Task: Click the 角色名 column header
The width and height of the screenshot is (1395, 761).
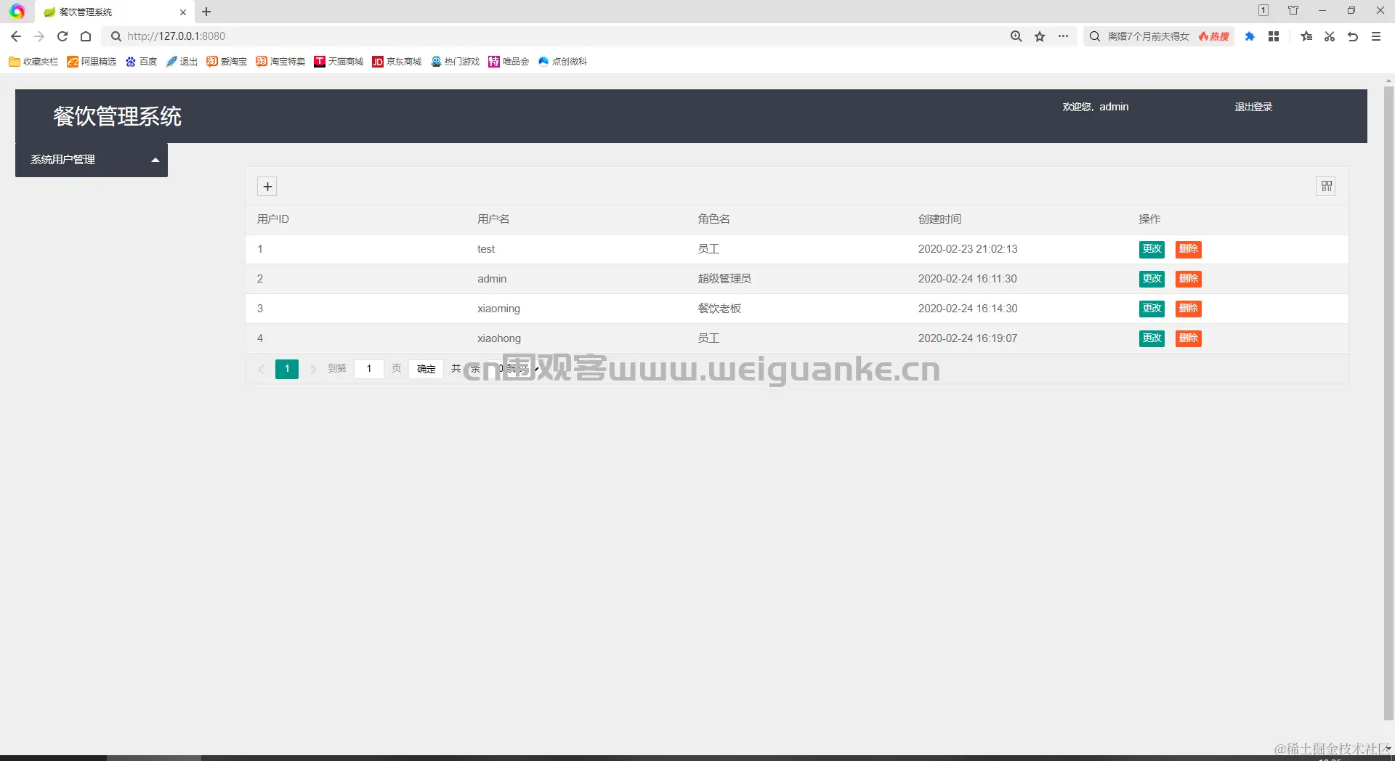Action: tap(713, 219)
